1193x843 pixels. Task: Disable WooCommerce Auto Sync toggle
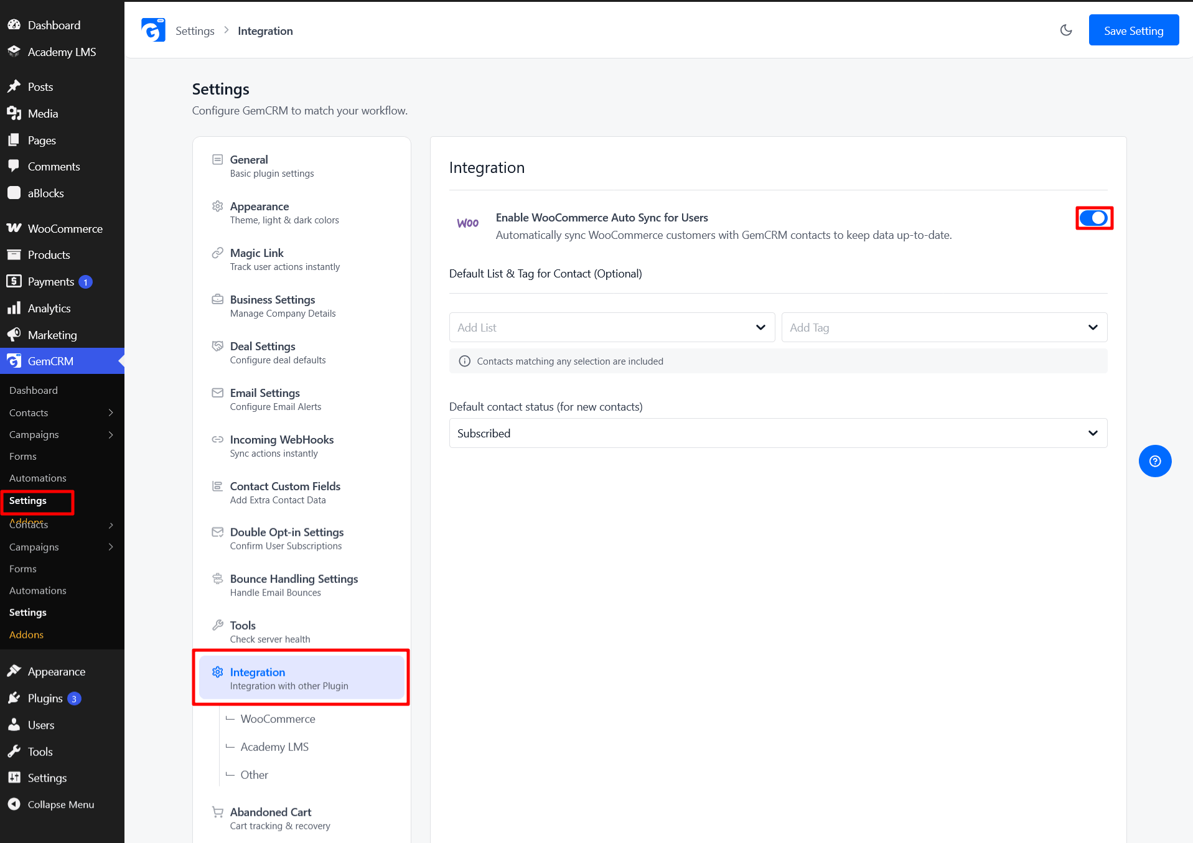1093,218
